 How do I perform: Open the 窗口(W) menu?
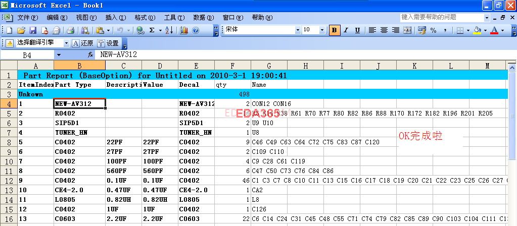point(233,18)
